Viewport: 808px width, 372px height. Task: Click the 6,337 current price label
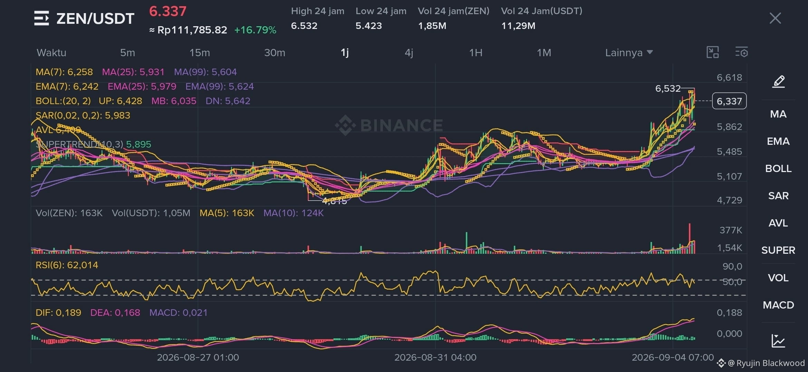[x=729, y=101]
